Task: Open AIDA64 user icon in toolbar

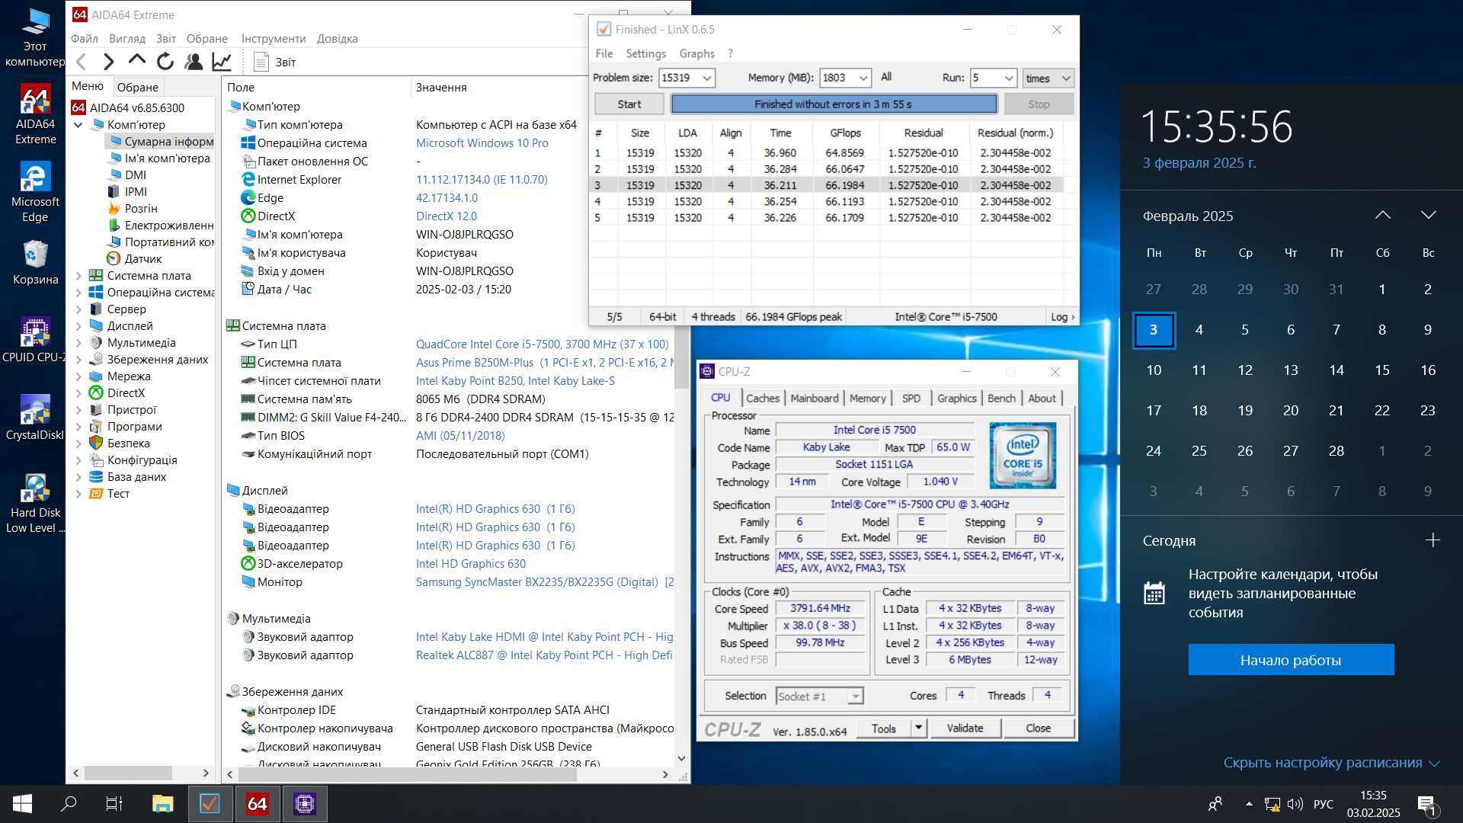Action: (194, 62)
